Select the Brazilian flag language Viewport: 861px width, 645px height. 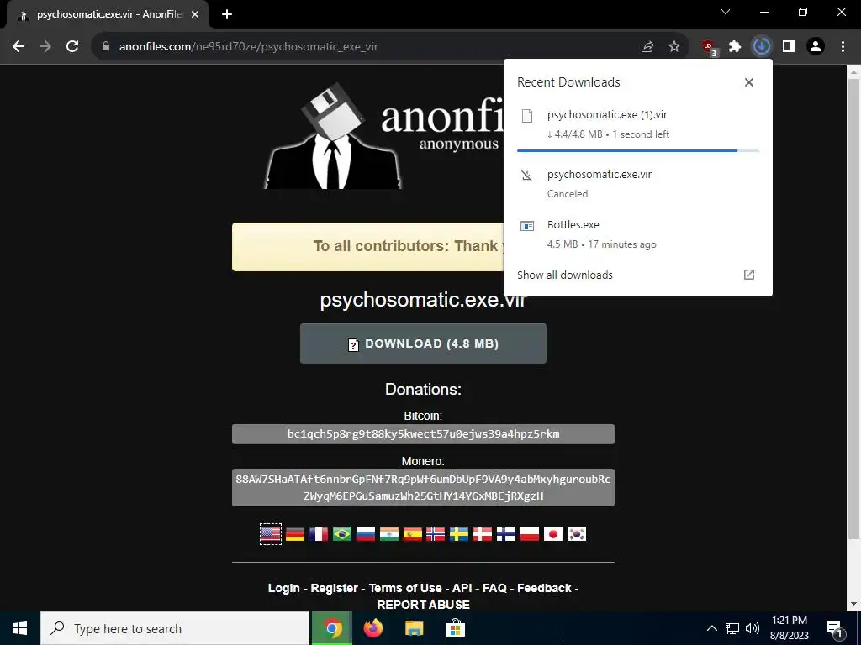(342, 534)
